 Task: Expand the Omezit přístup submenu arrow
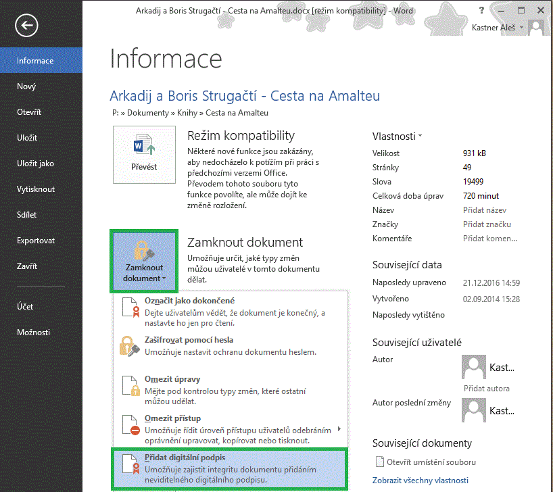pos(339,429)
